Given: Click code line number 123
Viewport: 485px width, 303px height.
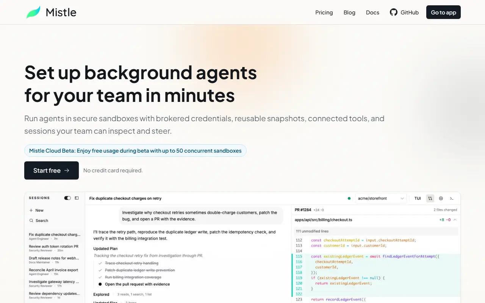Looking at the screenshot, I should point(299,300).
